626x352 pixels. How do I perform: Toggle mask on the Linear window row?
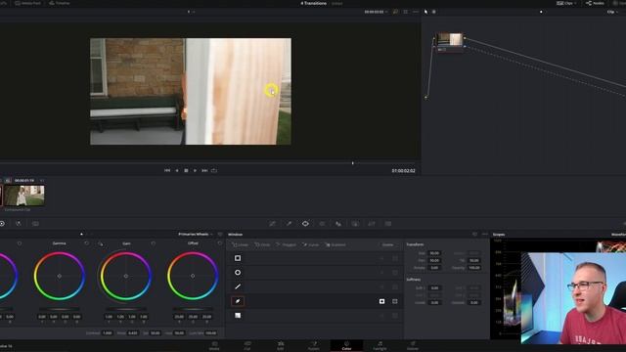tap(395, 258)
